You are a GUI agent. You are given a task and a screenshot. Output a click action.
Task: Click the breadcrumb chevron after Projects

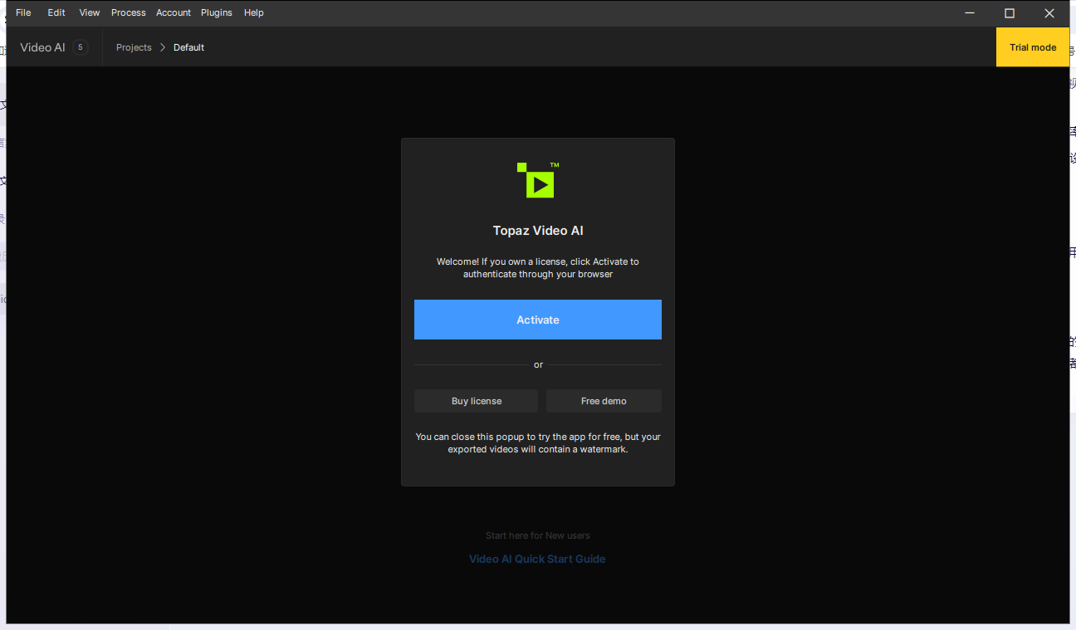[x=163, y=47]
